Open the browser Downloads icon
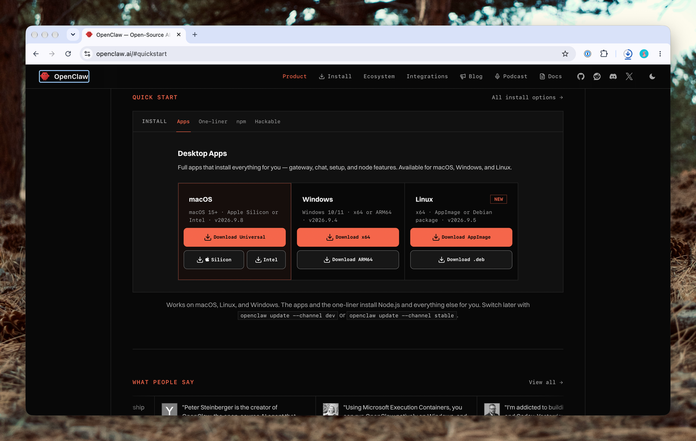696x441 pixels. pos(628,54)
